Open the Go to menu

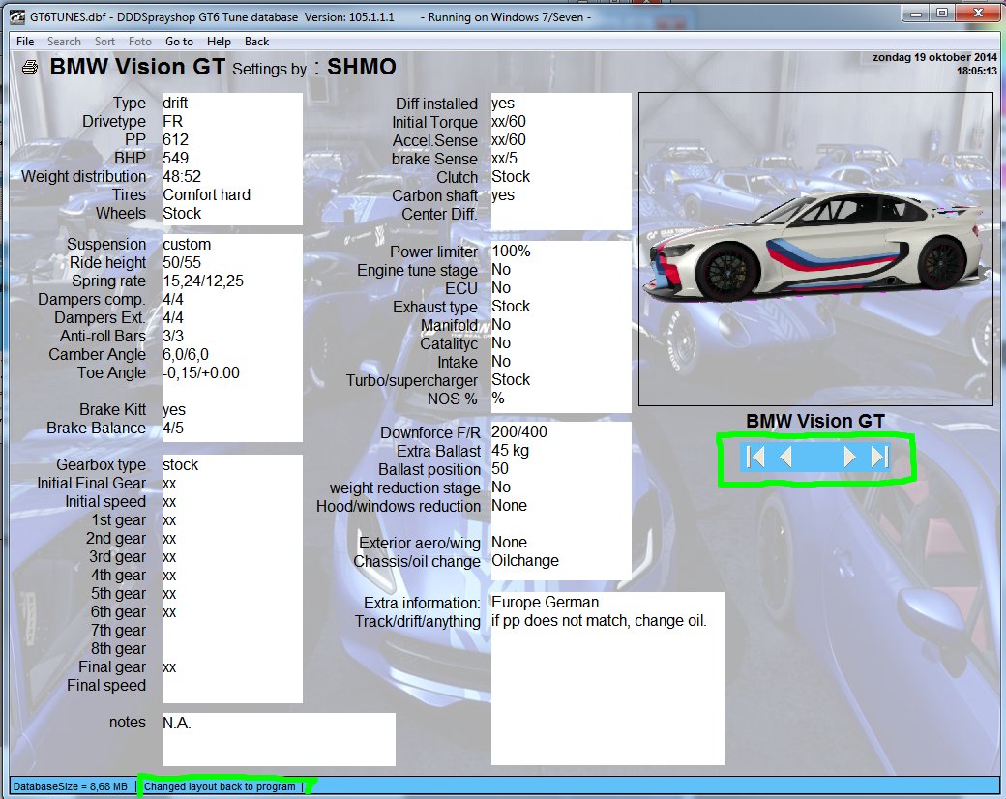[179, 42]
